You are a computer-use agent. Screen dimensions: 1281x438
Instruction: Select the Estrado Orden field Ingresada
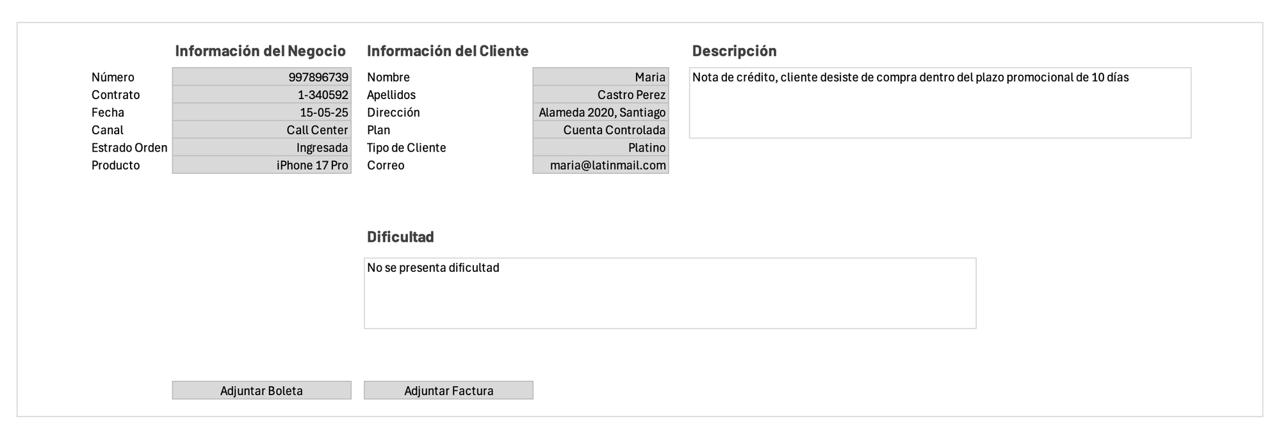pos(261,148)
